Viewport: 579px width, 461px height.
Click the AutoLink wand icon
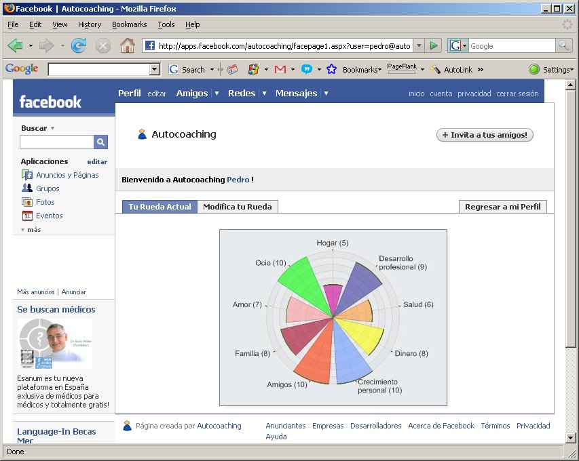click(435, 69)
